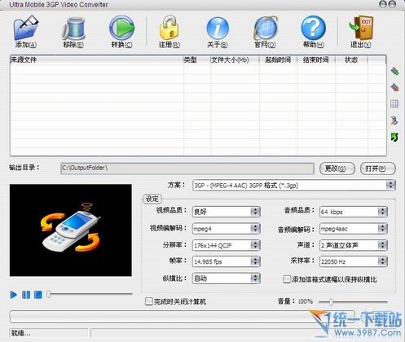
Task: Open official website (官网) globe icon
Action: click(x=266, y=28)
